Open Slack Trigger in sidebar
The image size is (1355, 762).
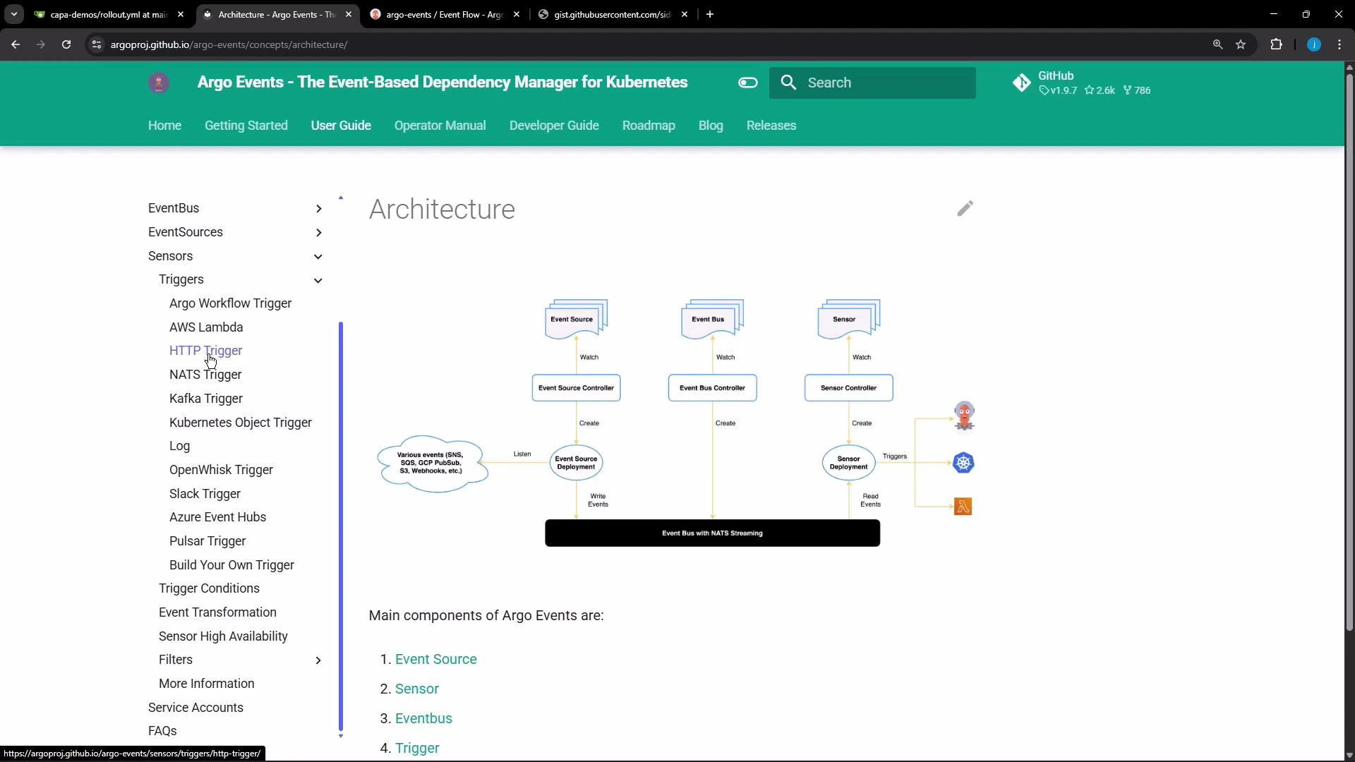point(205,494)
